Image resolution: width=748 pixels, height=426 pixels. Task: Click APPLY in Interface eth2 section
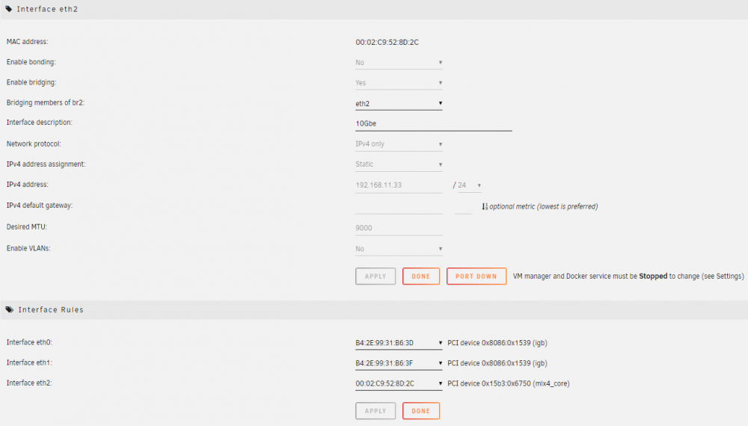pyautogui.click(x=375, y=277)
